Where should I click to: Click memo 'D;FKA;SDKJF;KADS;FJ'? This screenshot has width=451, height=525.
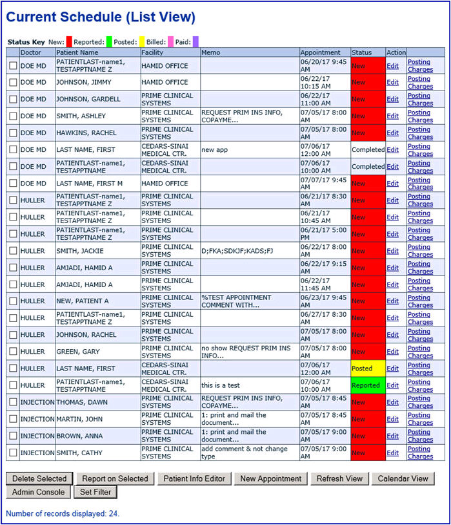point(237,251)
